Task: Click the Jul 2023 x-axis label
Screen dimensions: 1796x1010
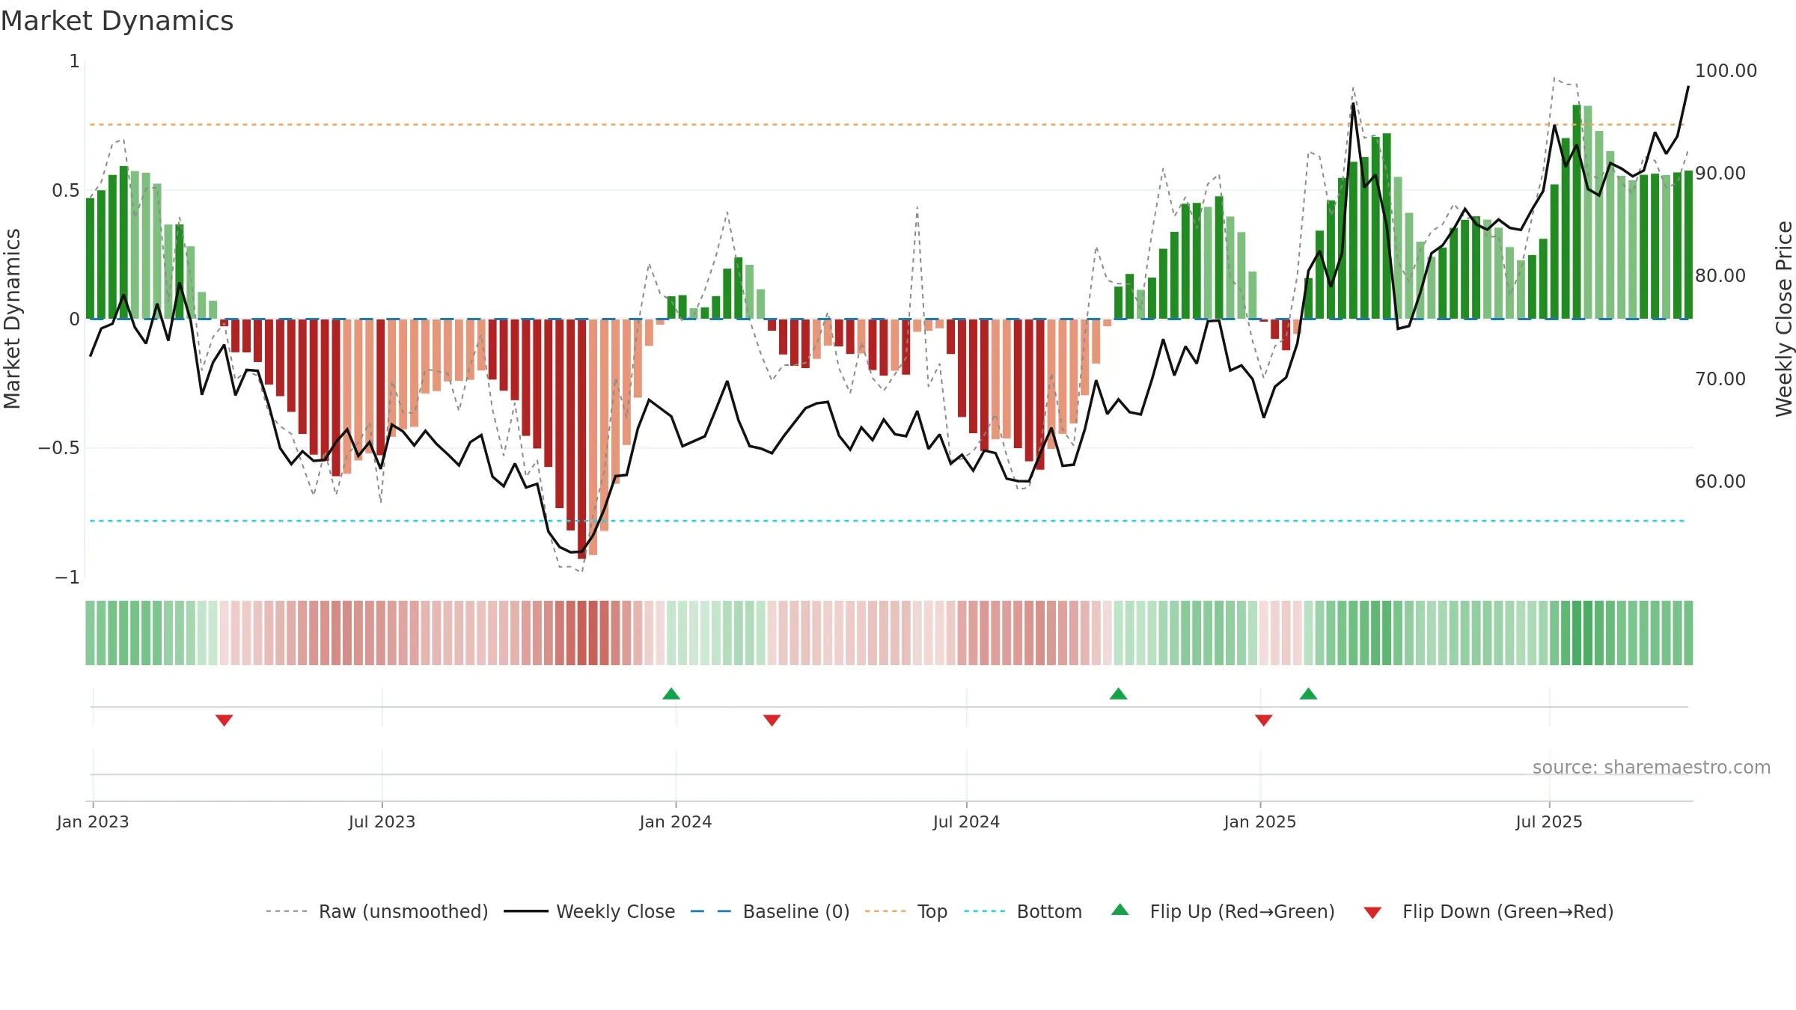Action: tap(382, 821)
